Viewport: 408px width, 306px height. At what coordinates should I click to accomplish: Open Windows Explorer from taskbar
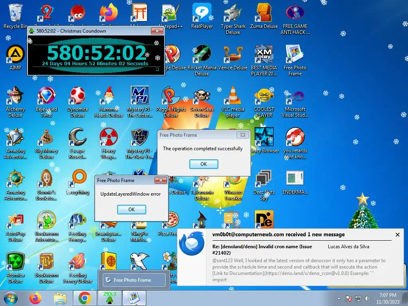coord(60,298)
